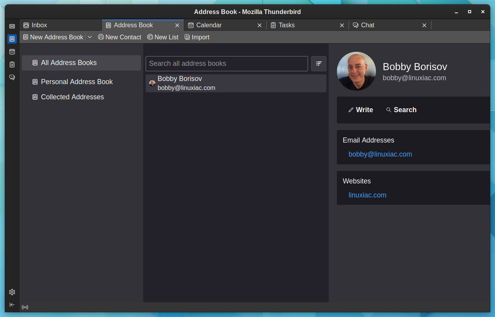
Task: Click the Search button in contact details
Action: (401, 110)
